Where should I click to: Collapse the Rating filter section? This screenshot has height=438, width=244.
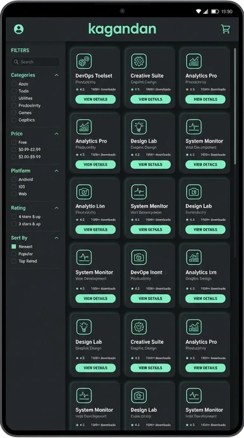coord(57,208)
